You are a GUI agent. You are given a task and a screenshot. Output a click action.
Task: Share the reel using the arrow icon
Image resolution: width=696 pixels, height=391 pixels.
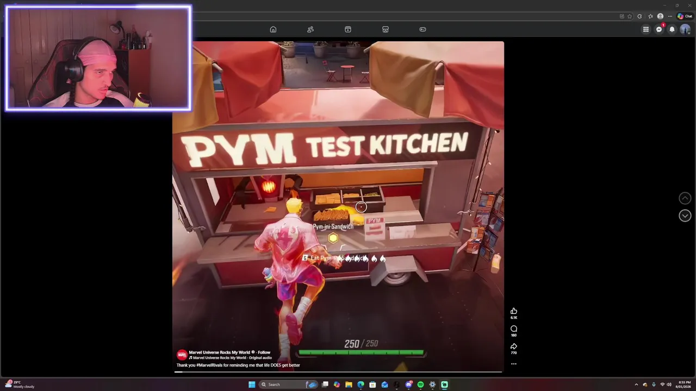[514, 346]
